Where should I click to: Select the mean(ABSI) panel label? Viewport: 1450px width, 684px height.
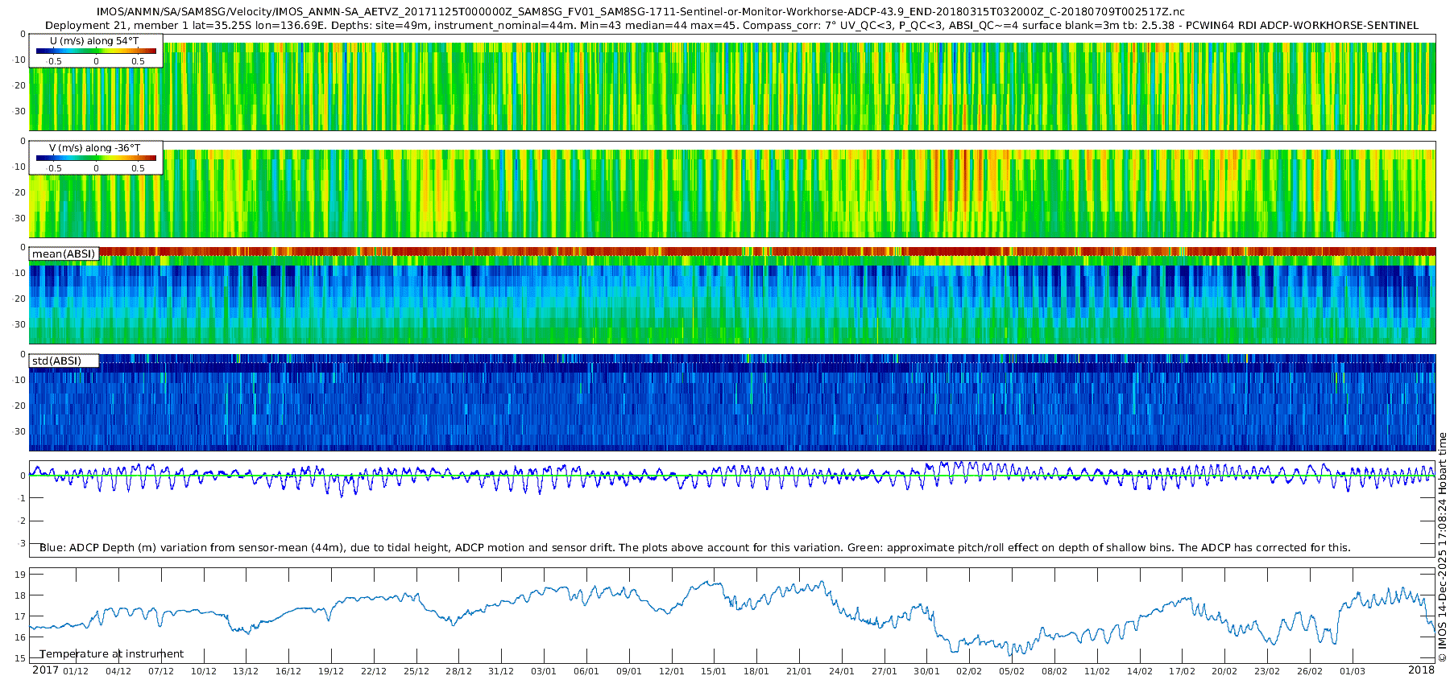[x=64, y=254]
